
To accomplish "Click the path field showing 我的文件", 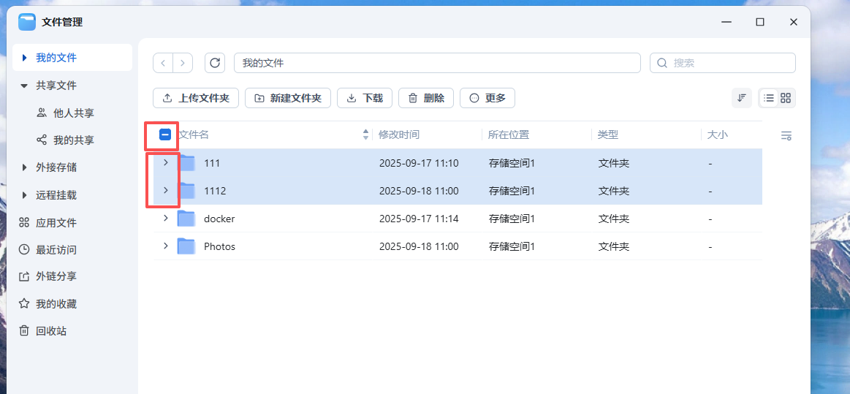I will point(438,63).
